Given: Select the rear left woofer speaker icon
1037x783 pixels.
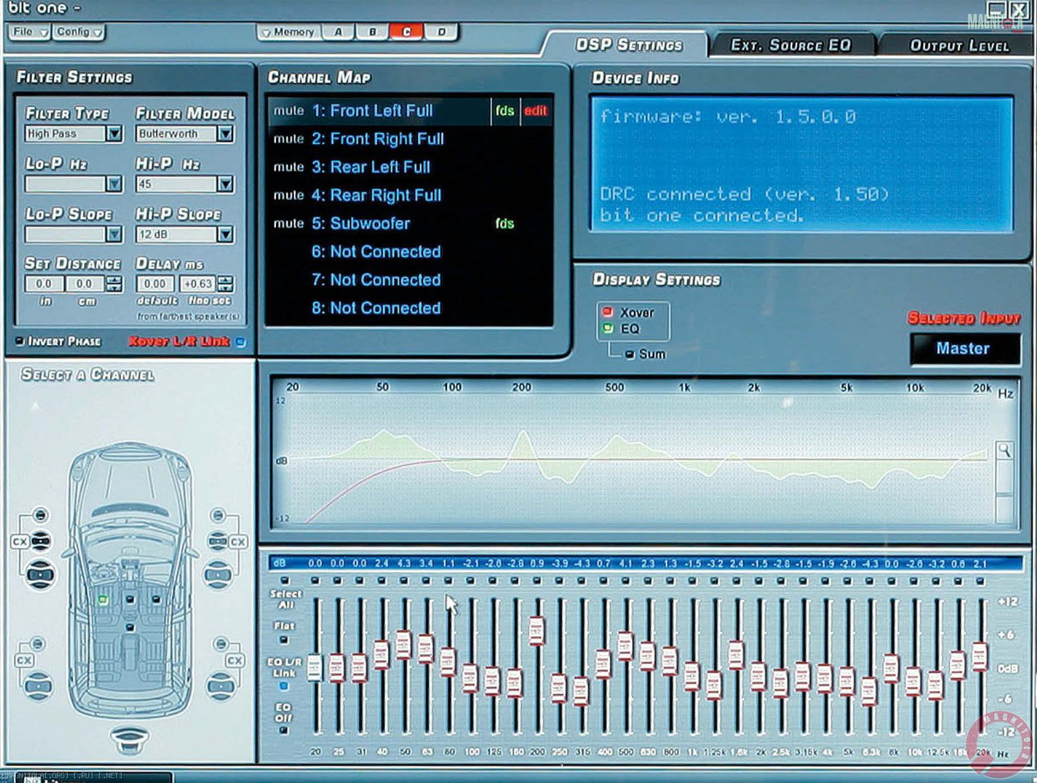Looking at the screenshot, I should tap(39, 685).
